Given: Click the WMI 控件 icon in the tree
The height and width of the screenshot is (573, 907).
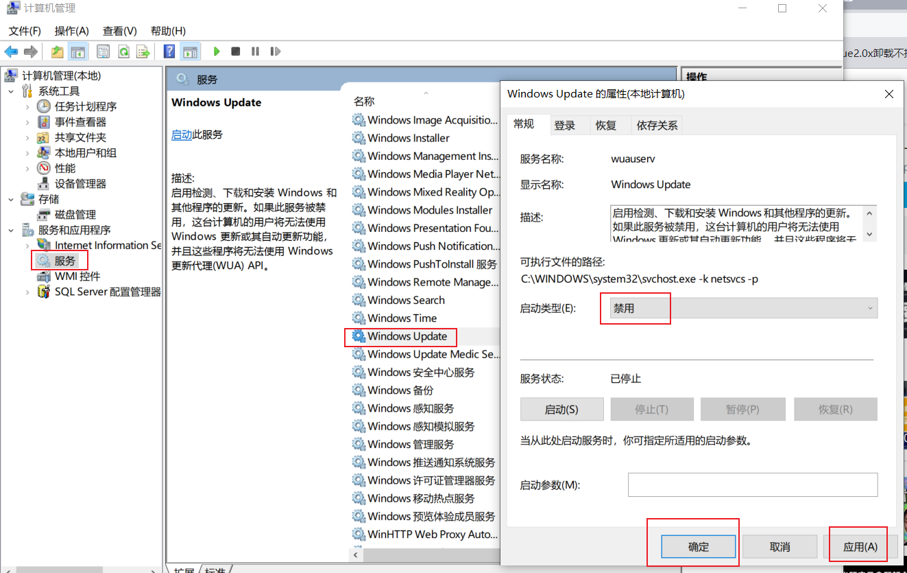Looking at the screenshot, I should [x=44, y=276].
